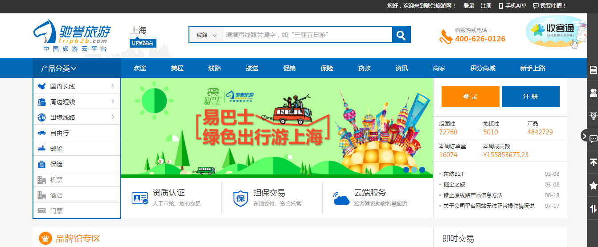Click the magnifier search button
The width and height of the screenshot is (598, 247).
(x=401, y=35)
